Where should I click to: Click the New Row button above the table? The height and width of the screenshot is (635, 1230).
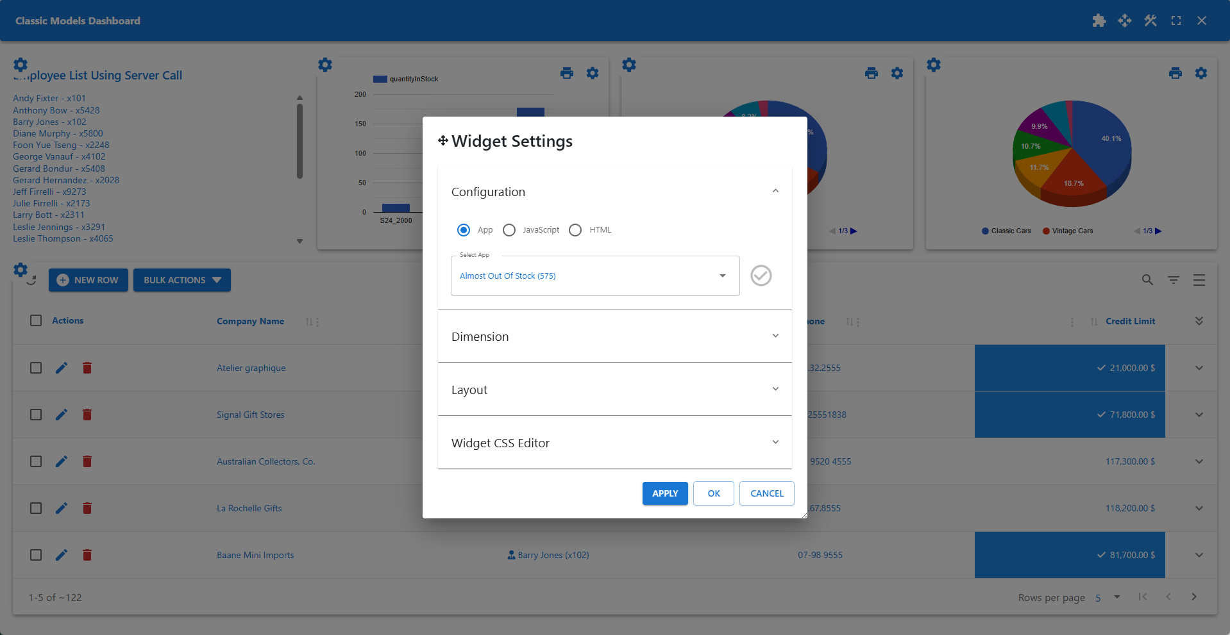pyautogui.click(x=88, y=280)
